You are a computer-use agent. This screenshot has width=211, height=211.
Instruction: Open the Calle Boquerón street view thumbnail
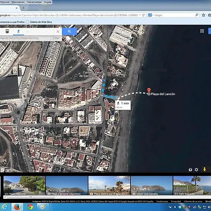pyautogui.click(x=192, y=186)
